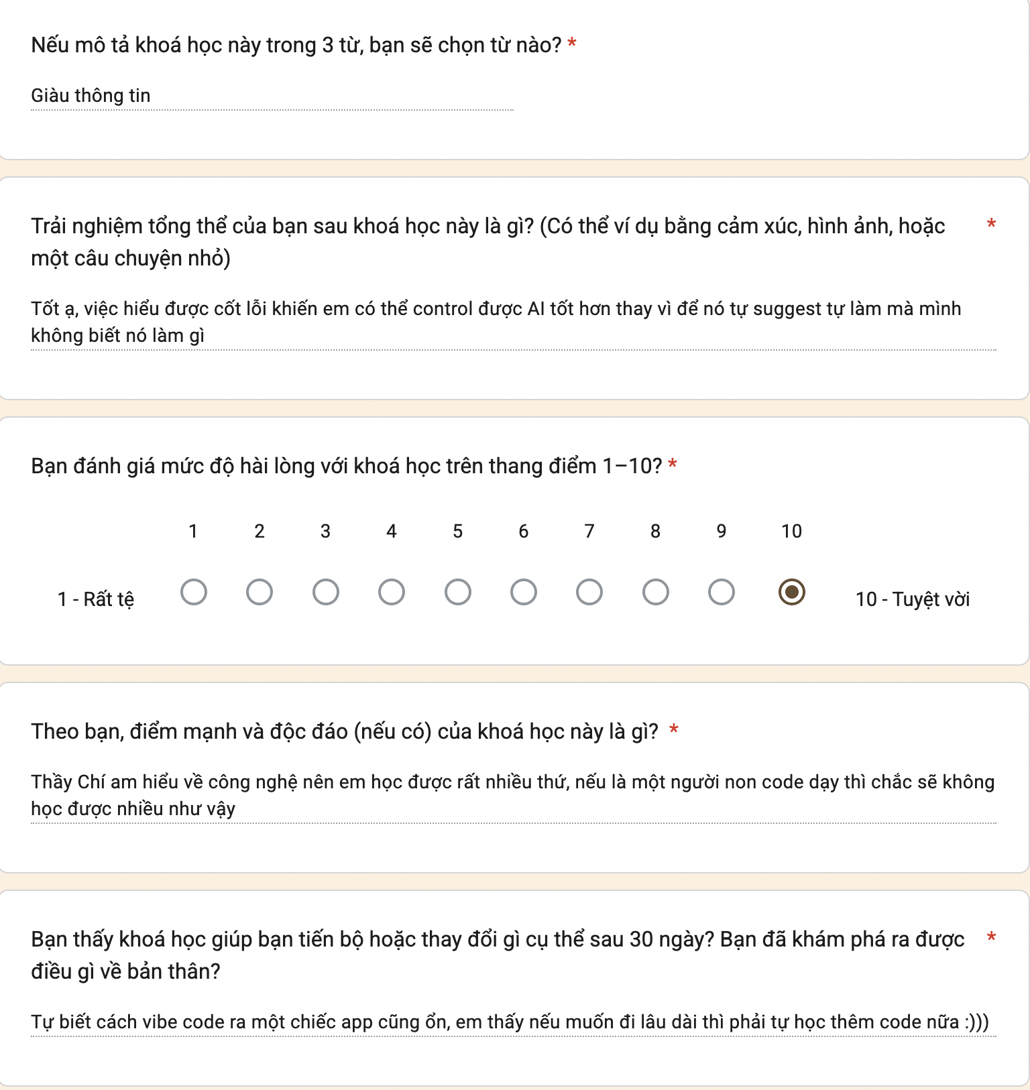The height and width of the screenshot is (1090, 1030).
Task: Click the 'Trải nghiệm tổng thể' question text
Action: [x=488, y=242]
